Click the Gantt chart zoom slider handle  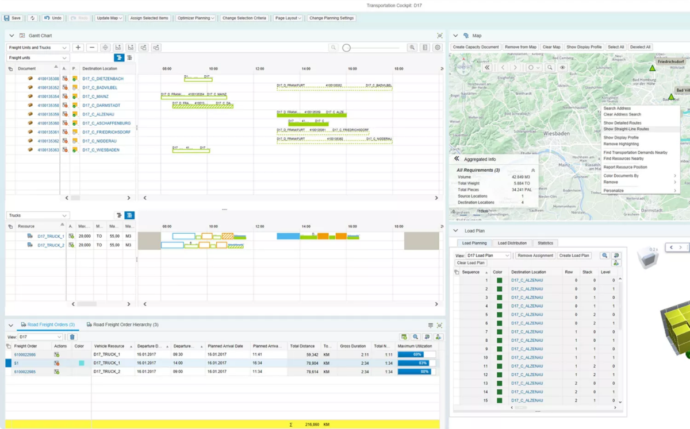click(347, 48)
